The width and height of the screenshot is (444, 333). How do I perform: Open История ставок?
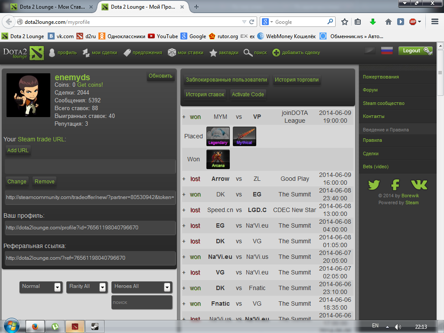point(205,94)
